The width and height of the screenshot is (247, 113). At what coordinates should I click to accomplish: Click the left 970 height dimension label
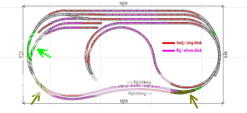(x=21, y=55)
